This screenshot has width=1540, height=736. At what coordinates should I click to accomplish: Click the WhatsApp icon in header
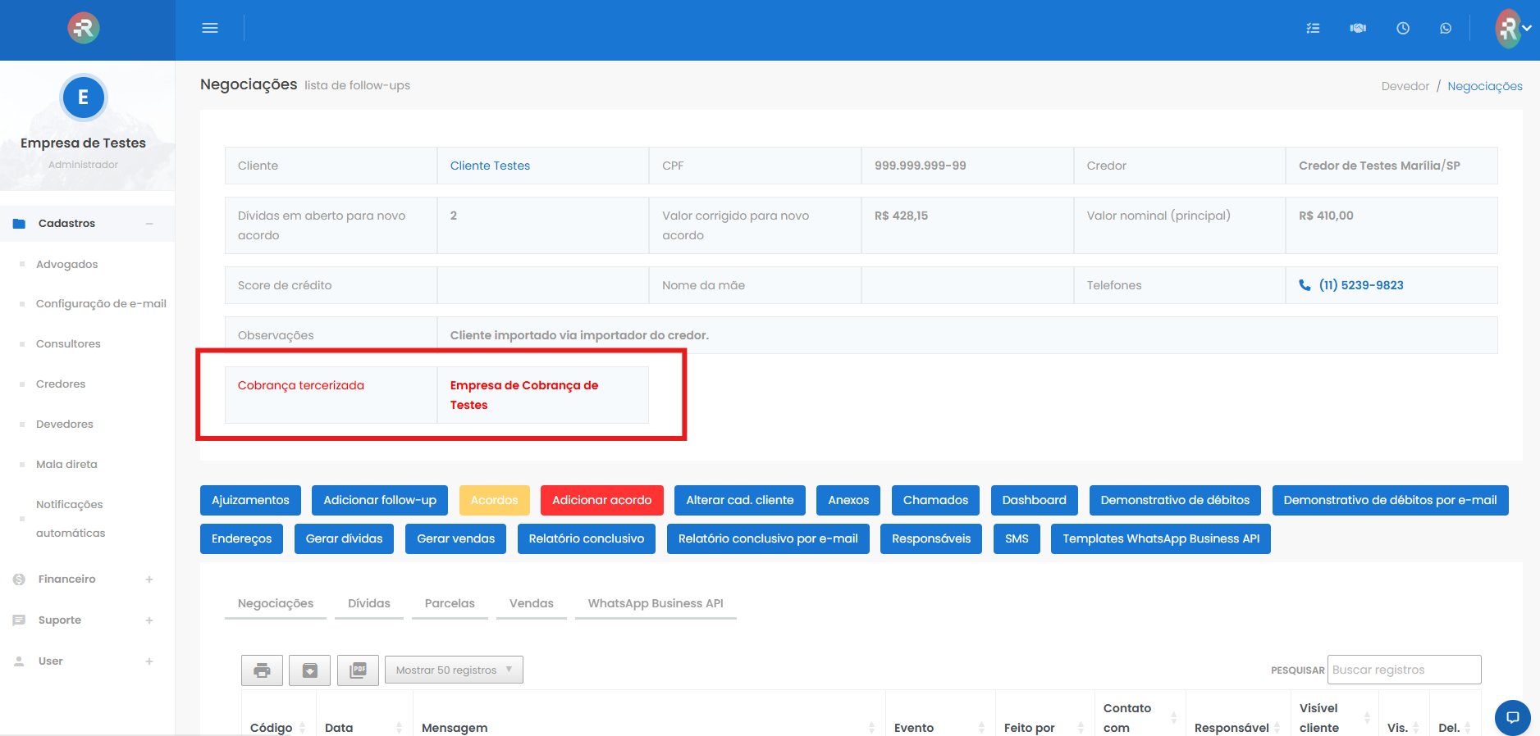(x=1446, y=28)
